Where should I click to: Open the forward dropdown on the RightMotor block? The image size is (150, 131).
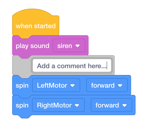(x=111, y=105)
